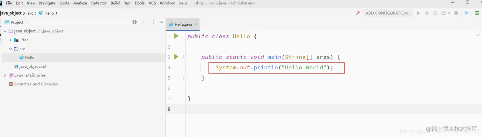The width and height of the screenshot is (482, 137).
Task: Click green run arrow beside class Hello line
Action: point(176,36)
